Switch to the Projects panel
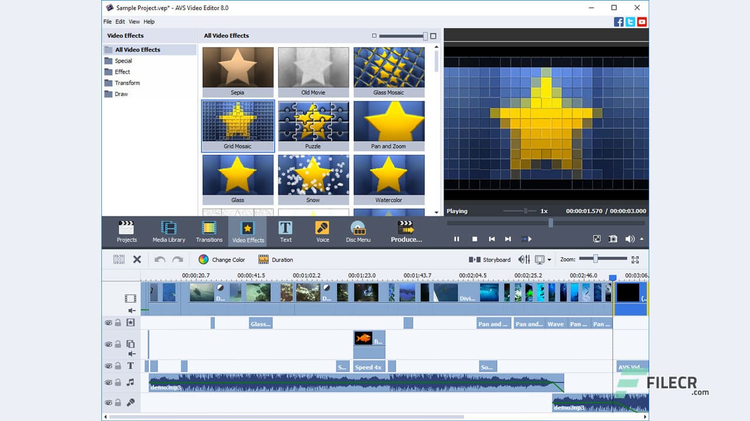This screenshot has height=421, width=750. coord(127,231)
